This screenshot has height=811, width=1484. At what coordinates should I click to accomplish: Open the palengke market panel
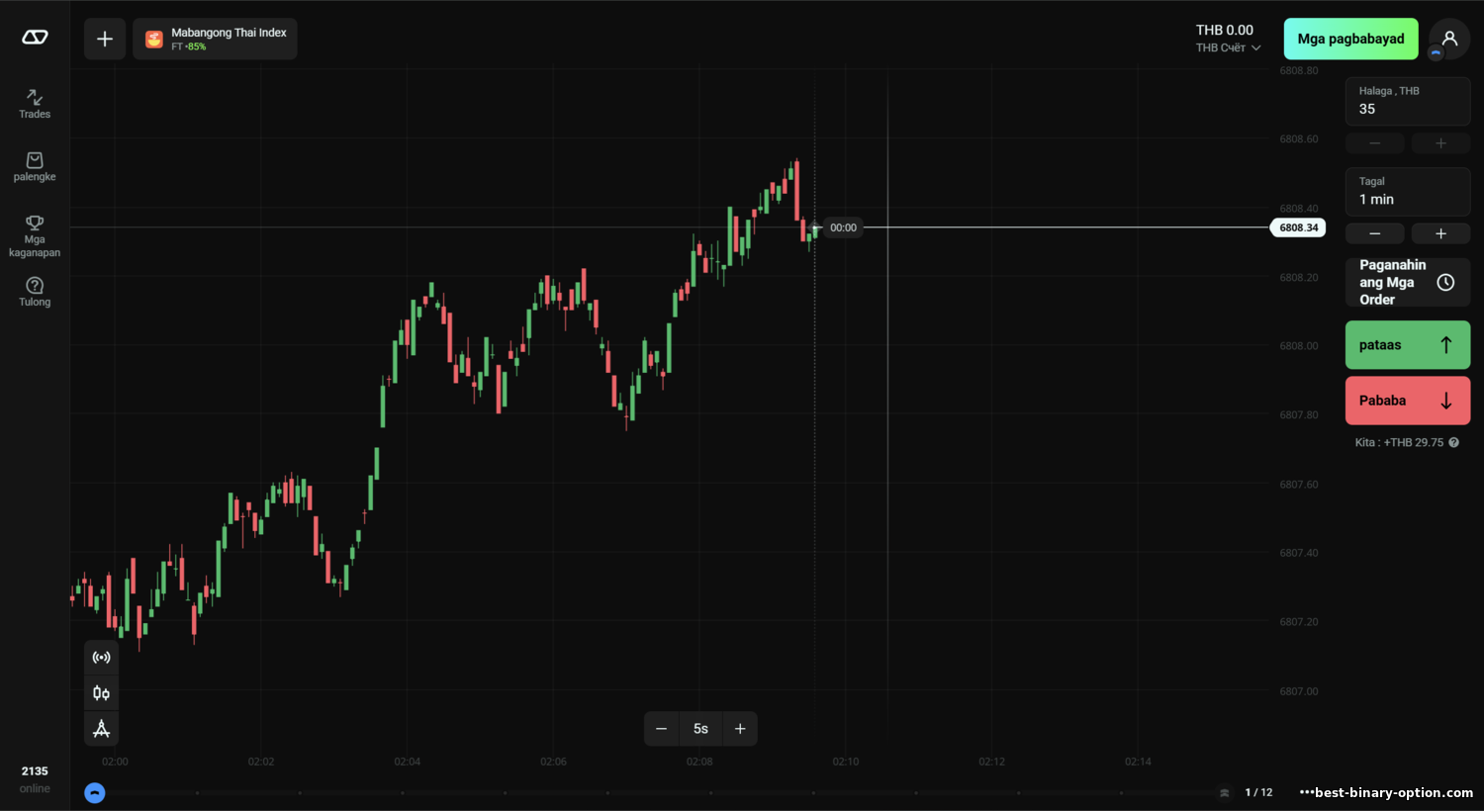coord(35,167)
